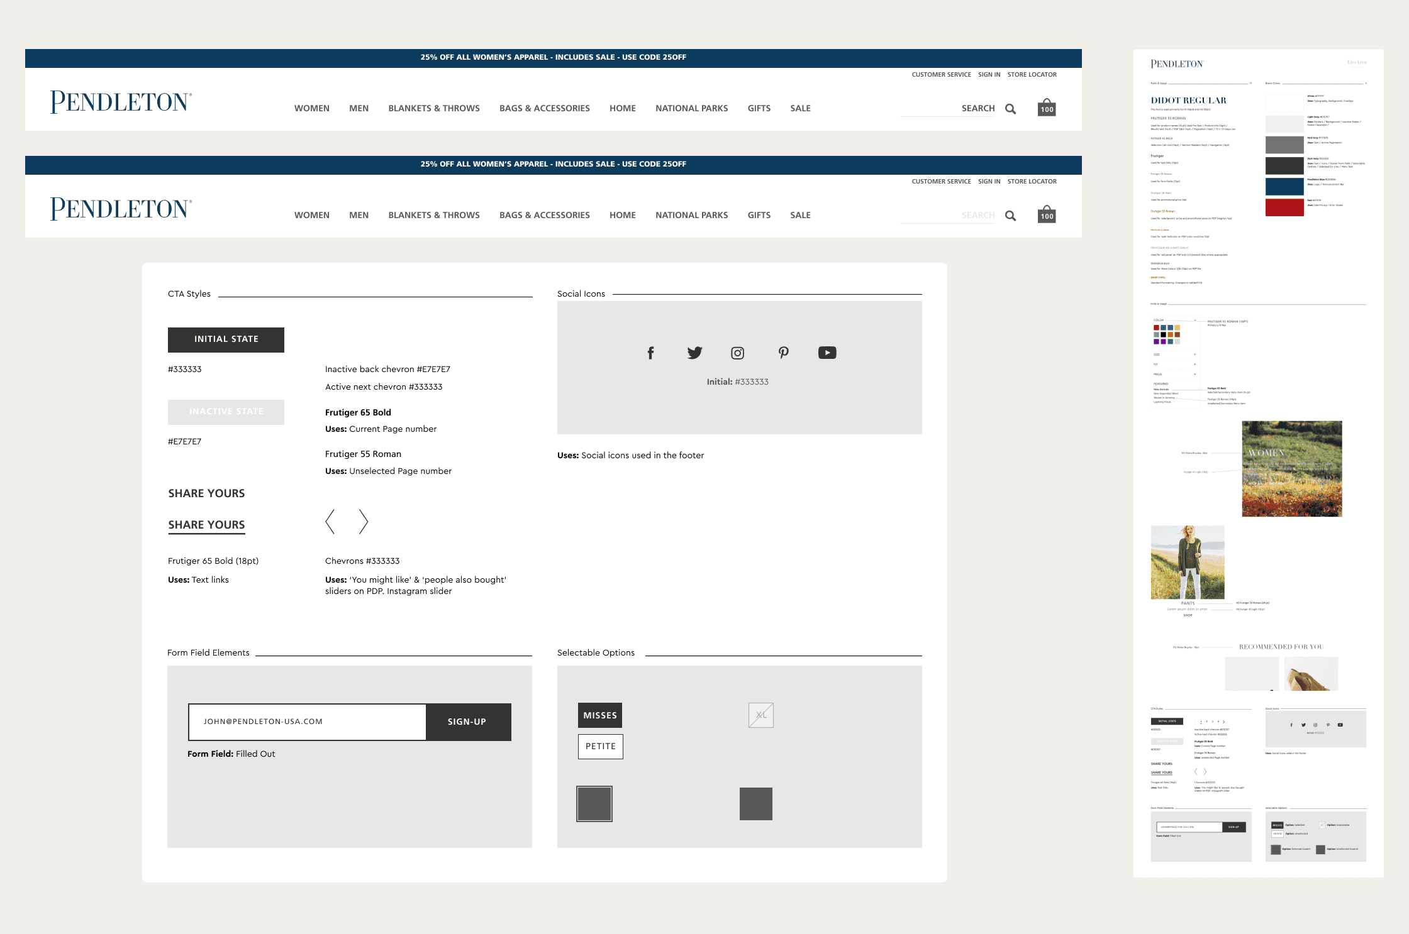Viewport: 1409px width, 934px height.
Task: Click the next chevron arrow
Action: (363, 522)
